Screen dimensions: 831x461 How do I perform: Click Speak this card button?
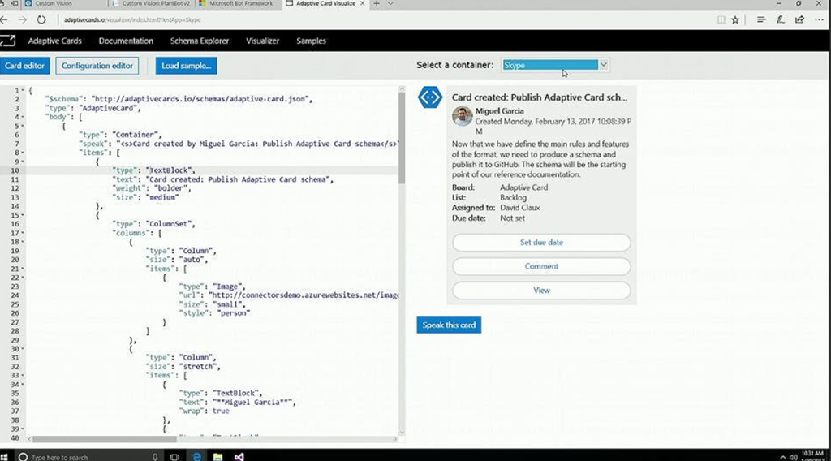pos(448,325)
